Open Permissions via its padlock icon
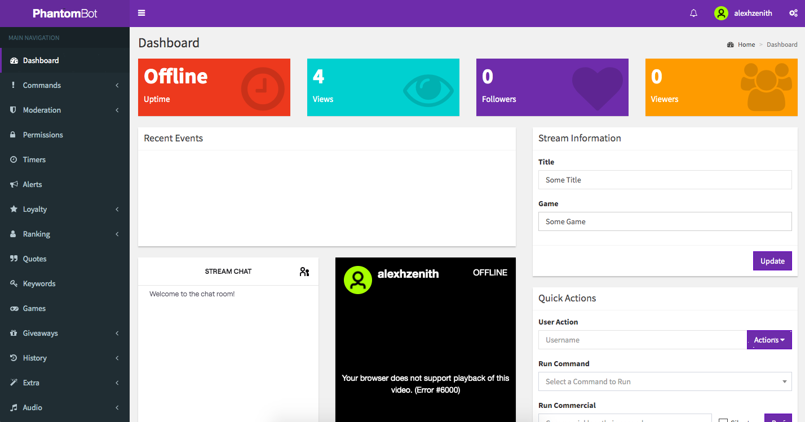This screenshot has height=422, width=805. click(x=14, y=135)
